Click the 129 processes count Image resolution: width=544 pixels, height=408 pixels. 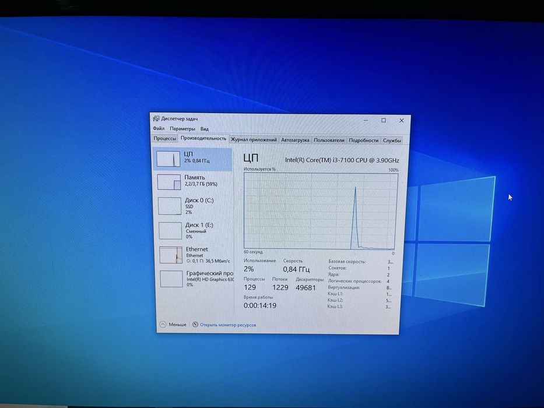(x=250, y=287)
